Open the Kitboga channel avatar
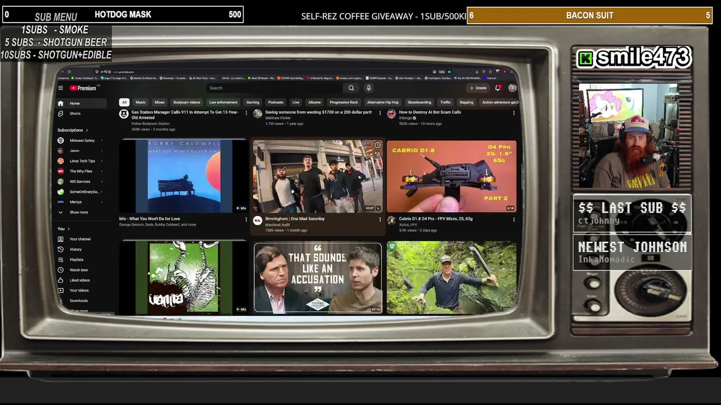 [x=391, y=114]
